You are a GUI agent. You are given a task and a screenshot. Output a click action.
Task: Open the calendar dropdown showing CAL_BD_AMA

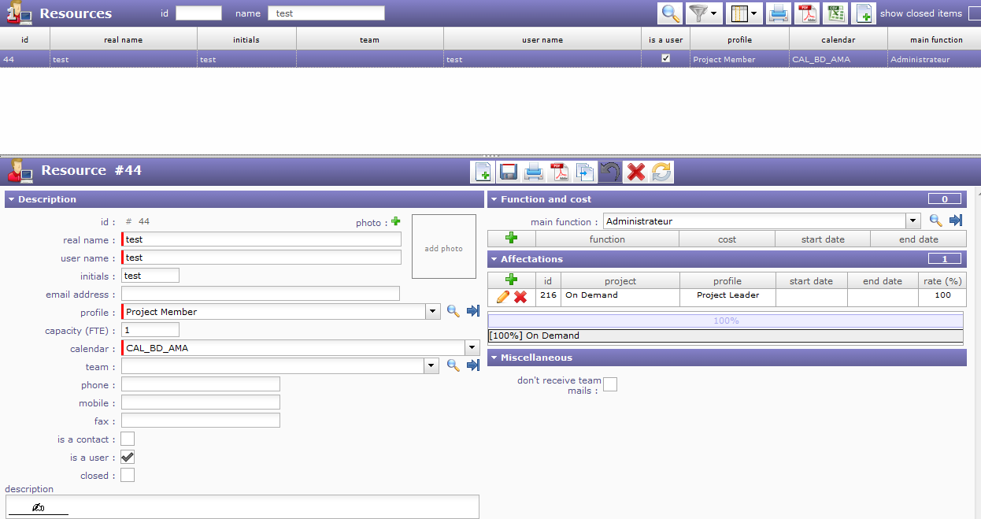tap(472, 348)
